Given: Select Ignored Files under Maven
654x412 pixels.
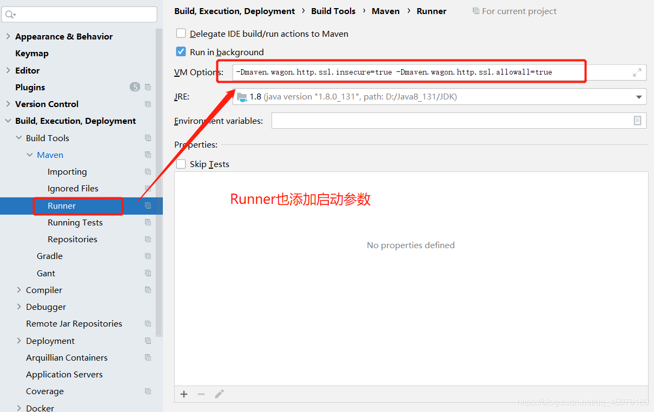Looking at the screenshot, I should 73,188.
